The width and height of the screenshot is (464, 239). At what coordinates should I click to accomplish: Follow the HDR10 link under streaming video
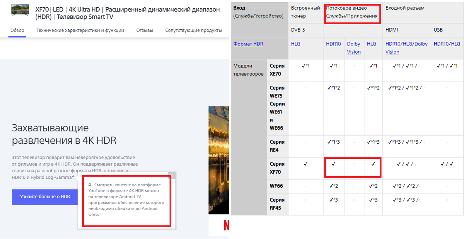point(333,44)
